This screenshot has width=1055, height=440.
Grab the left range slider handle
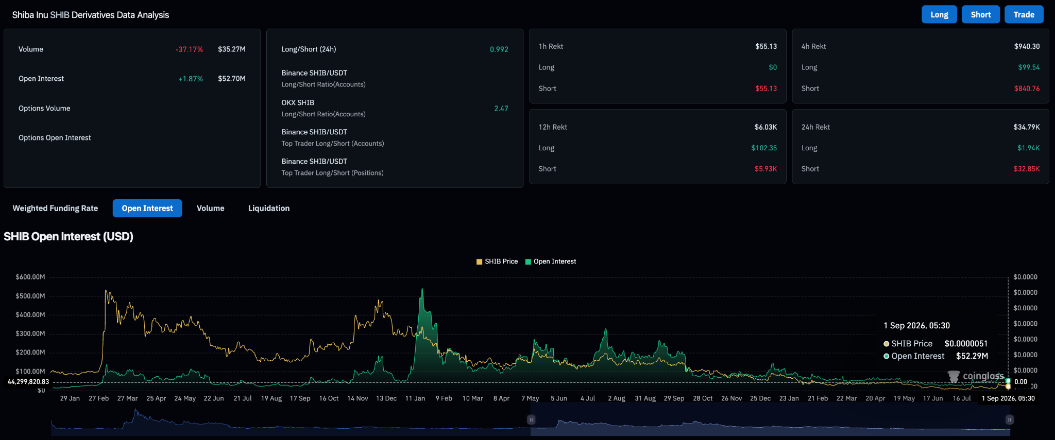(x=531, y=419)
